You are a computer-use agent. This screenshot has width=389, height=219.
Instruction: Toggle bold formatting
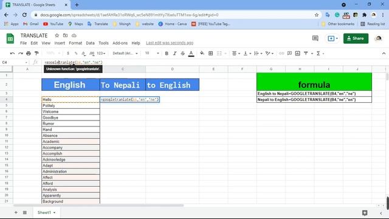pos(167,54)
